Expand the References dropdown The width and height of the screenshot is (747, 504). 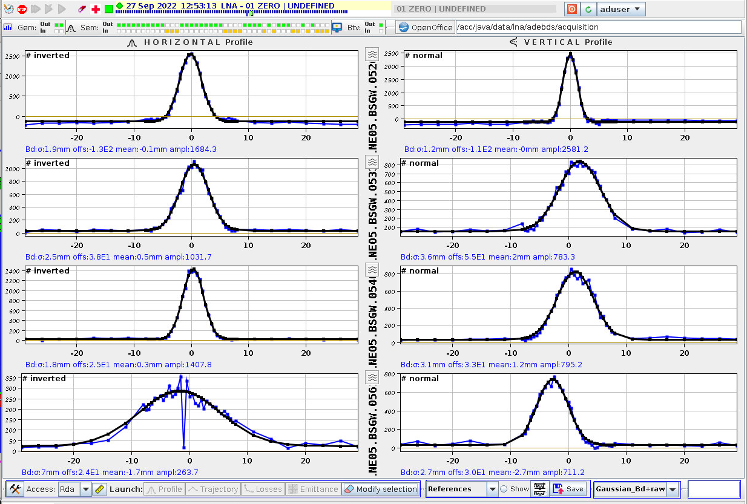pos(492,489)
